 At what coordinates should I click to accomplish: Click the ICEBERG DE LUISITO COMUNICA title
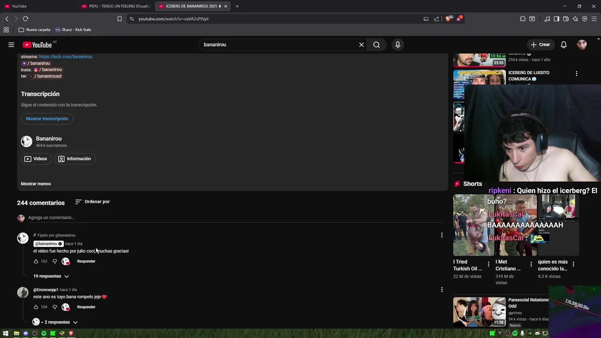coord(529,76)
